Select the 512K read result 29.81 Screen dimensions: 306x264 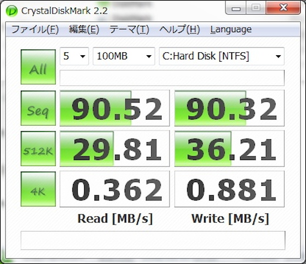click(115, 149)
